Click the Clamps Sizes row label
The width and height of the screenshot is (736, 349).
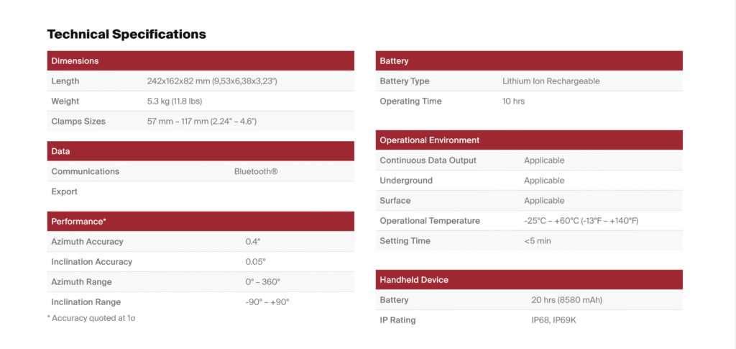tap(78, 122)
